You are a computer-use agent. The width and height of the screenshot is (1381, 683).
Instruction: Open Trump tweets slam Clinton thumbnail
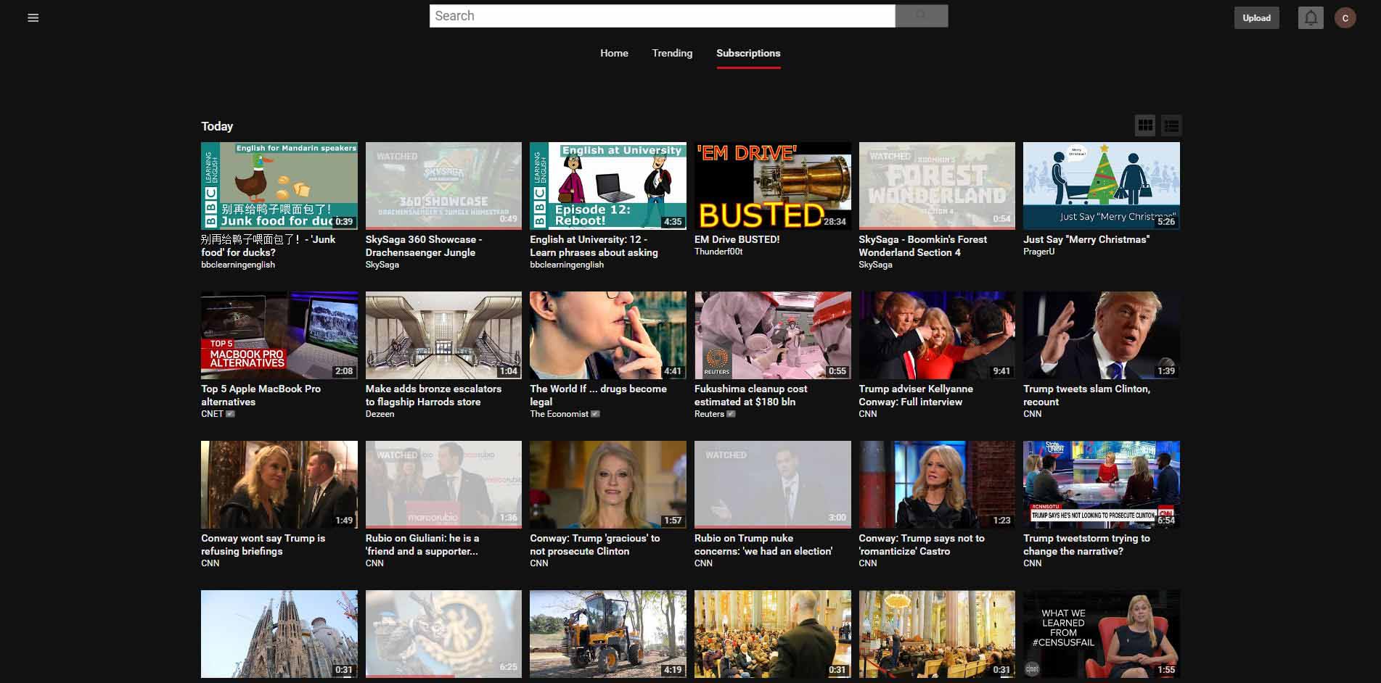[1102, 335]
